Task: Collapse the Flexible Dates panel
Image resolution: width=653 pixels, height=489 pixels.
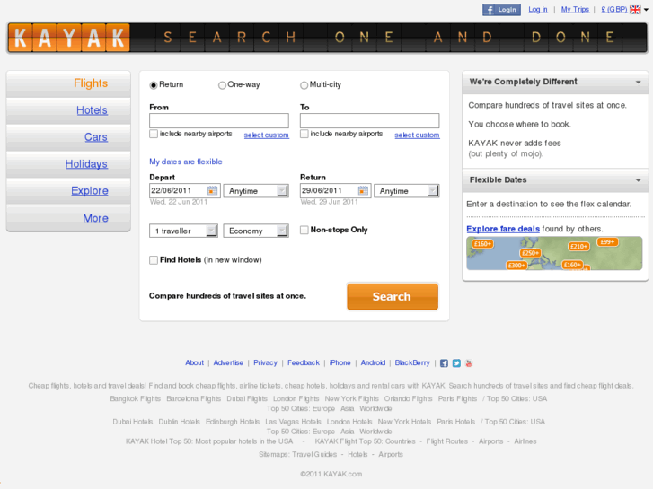Action: (x=638, y=180)
